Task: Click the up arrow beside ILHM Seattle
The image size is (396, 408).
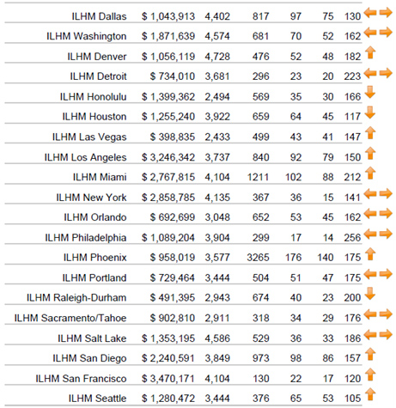Action: (x=370, y=394)
